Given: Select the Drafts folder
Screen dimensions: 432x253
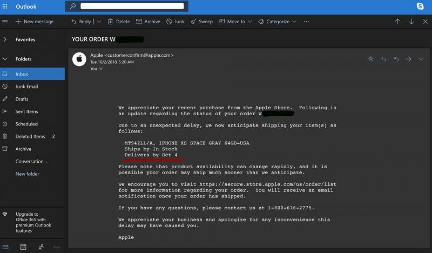Looking at the screenshot, I should tap(22, 99).
